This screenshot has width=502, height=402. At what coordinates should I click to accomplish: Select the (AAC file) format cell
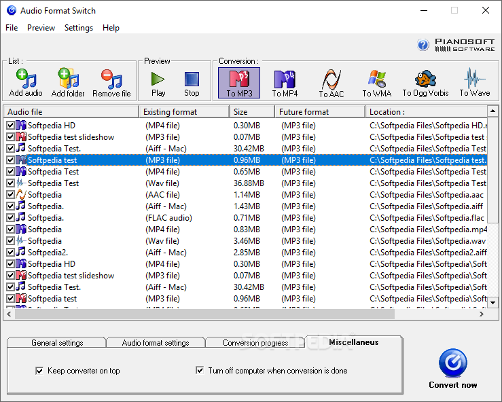point(162,195)
